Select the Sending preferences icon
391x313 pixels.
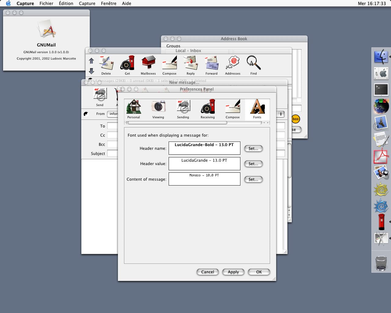(x=183, y=109)
